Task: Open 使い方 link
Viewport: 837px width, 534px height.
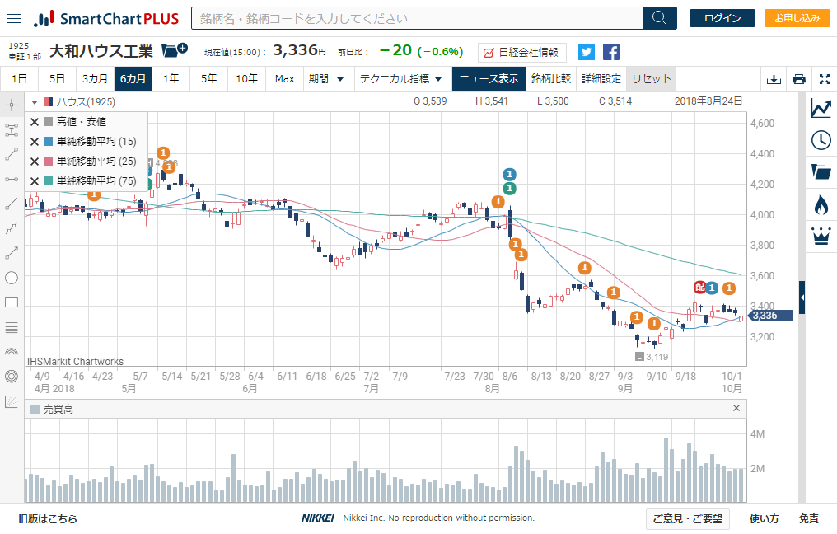Action: click(764, 518)
